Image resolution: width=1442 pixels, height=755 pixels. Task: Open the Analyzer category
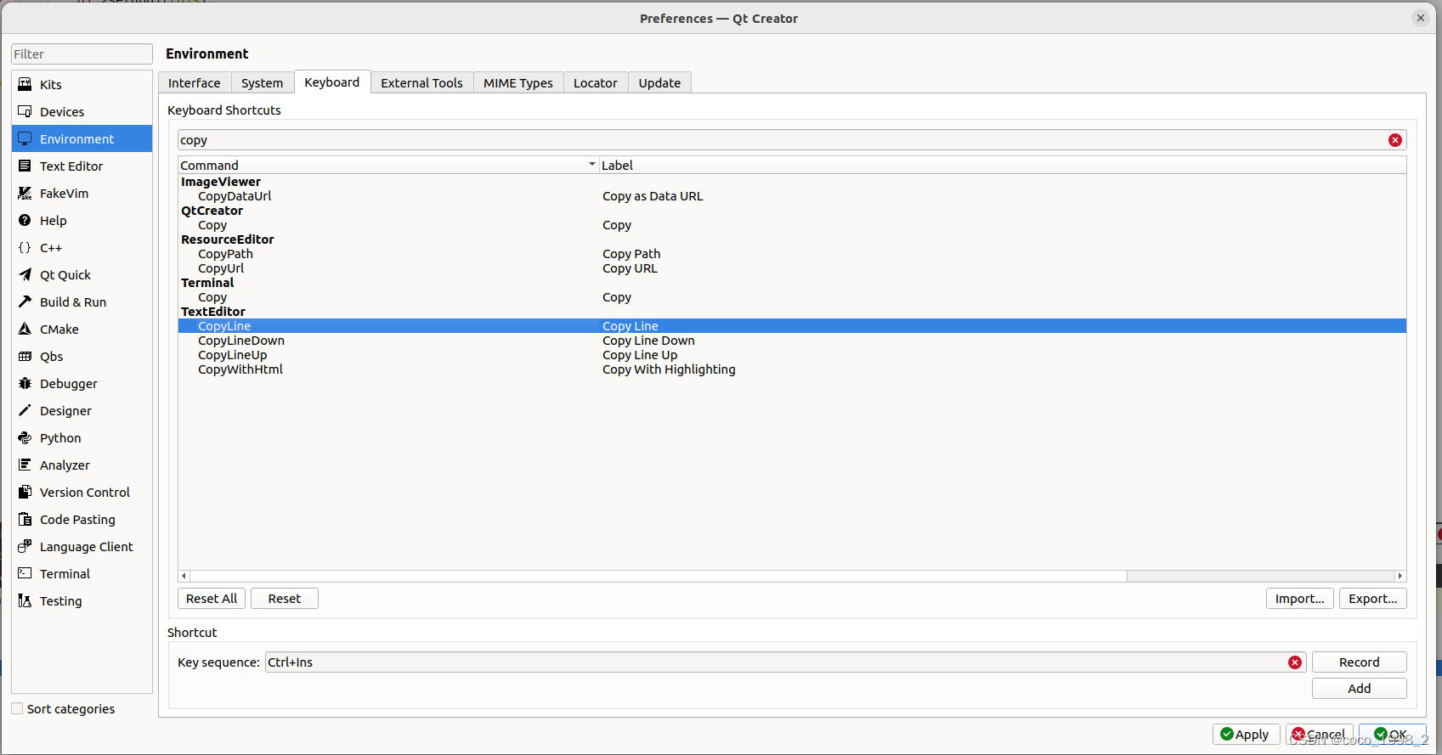(82, 465)
